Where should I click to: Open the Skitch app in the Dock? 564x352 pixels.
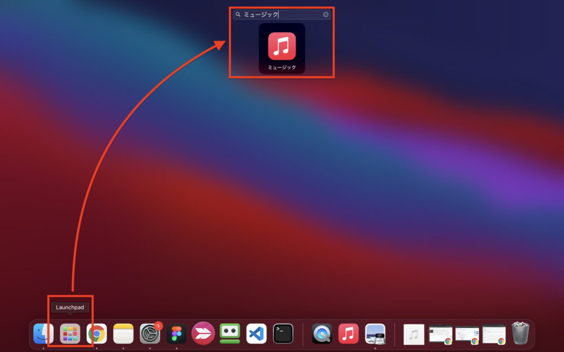pyautogui.click(x=203, y=333)
